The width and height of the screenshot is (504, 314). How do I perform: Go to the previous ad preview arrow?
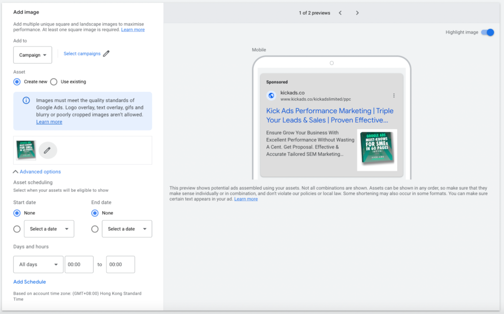[340, 13]
